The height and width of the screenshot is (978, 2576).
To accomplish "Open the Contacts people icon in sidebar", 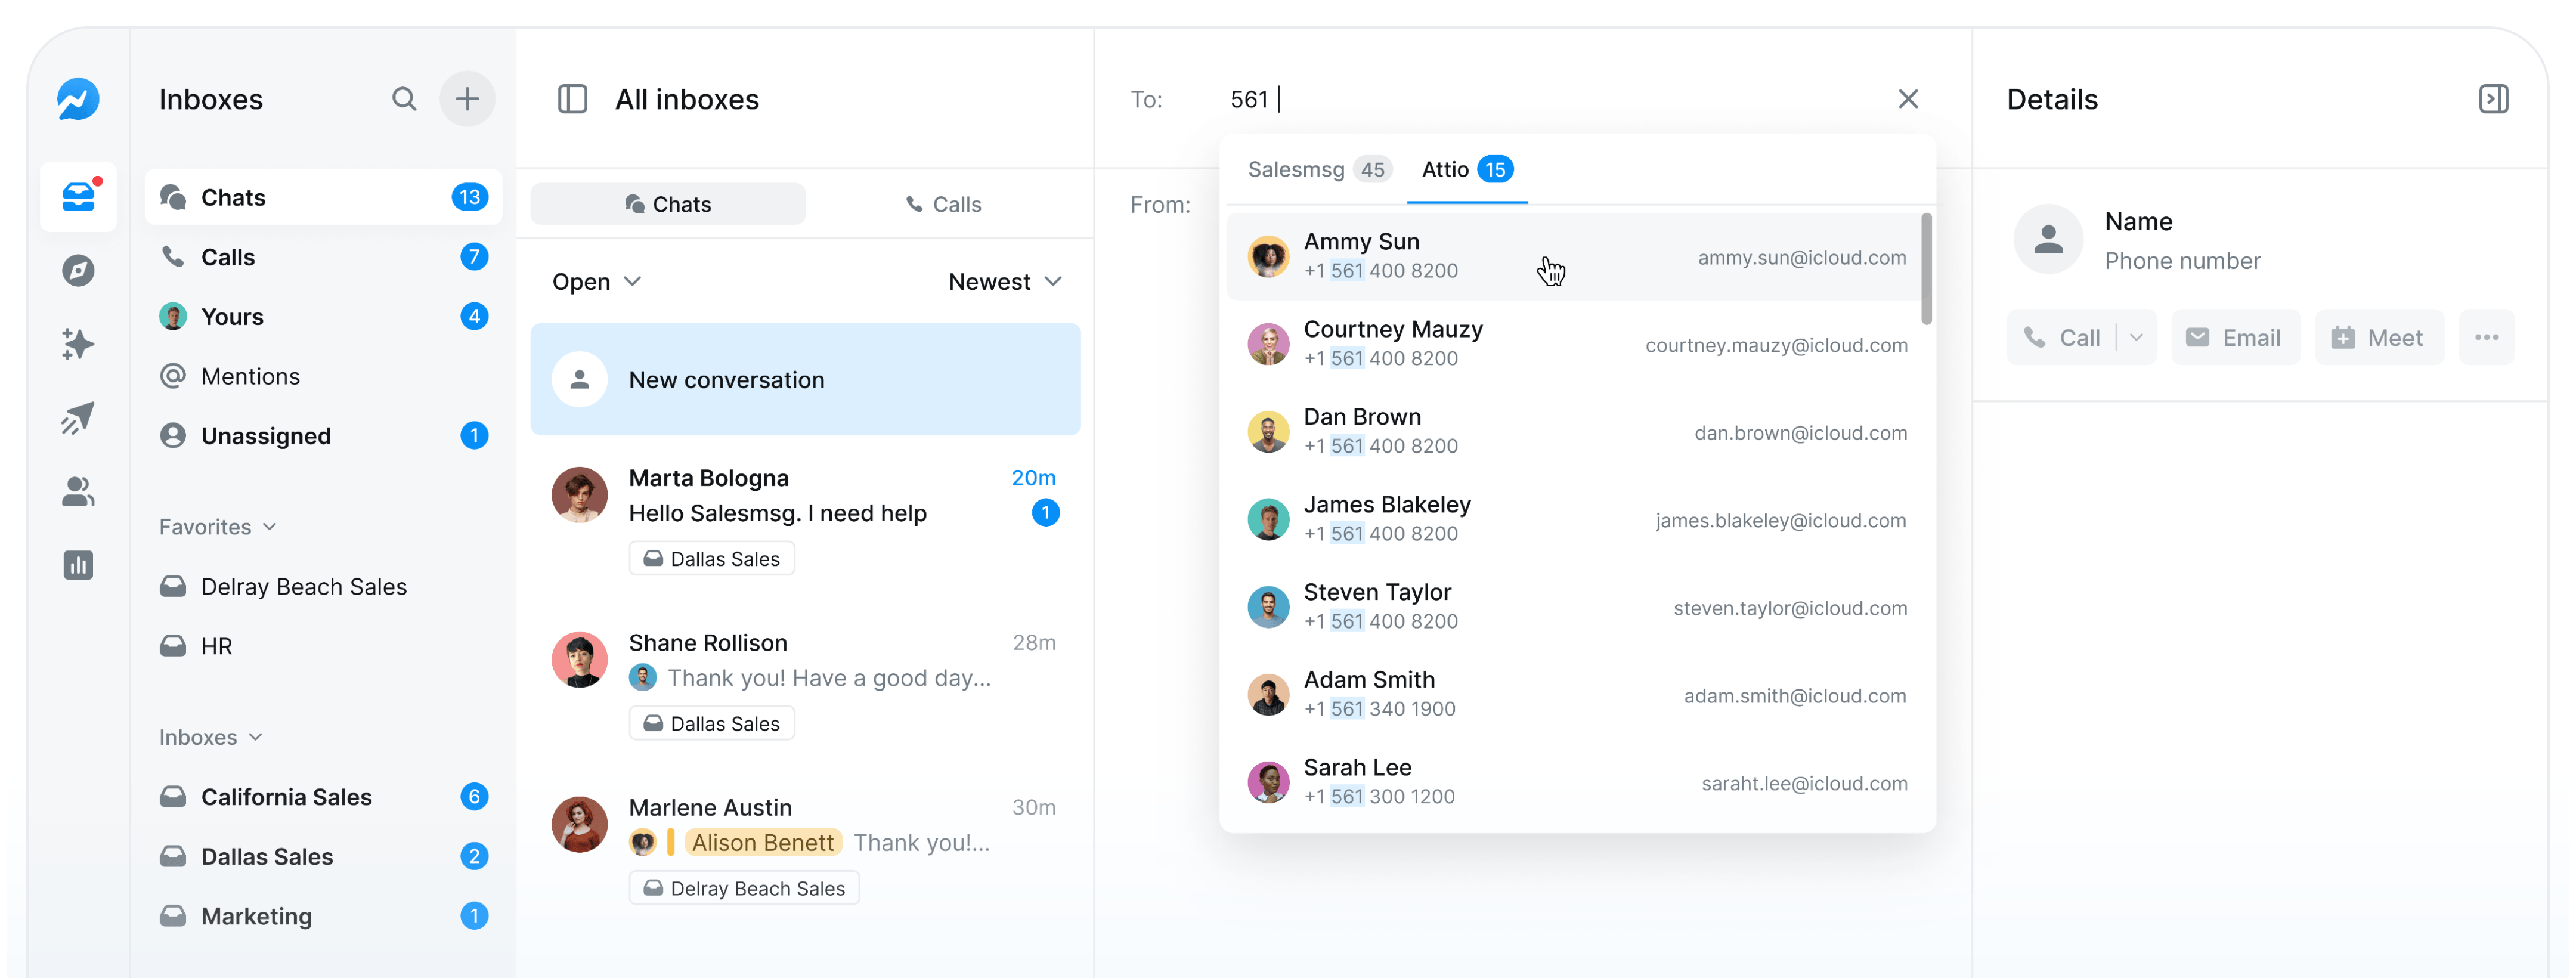I will 78,491.
